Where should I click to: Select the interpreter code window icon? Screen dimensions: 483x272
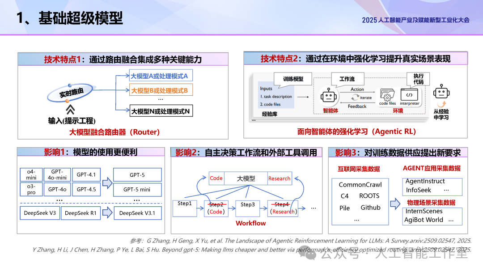[409, 94]
